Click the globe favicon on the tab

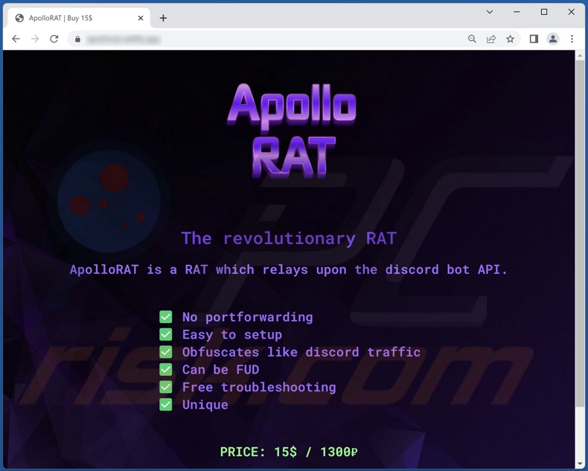pyautogui.click(x=19, y=18)
